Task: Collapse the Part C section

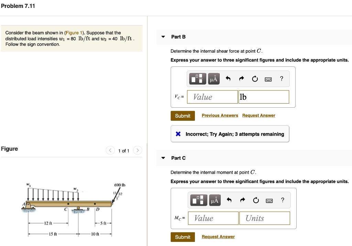Action: [x=163, y=158]
